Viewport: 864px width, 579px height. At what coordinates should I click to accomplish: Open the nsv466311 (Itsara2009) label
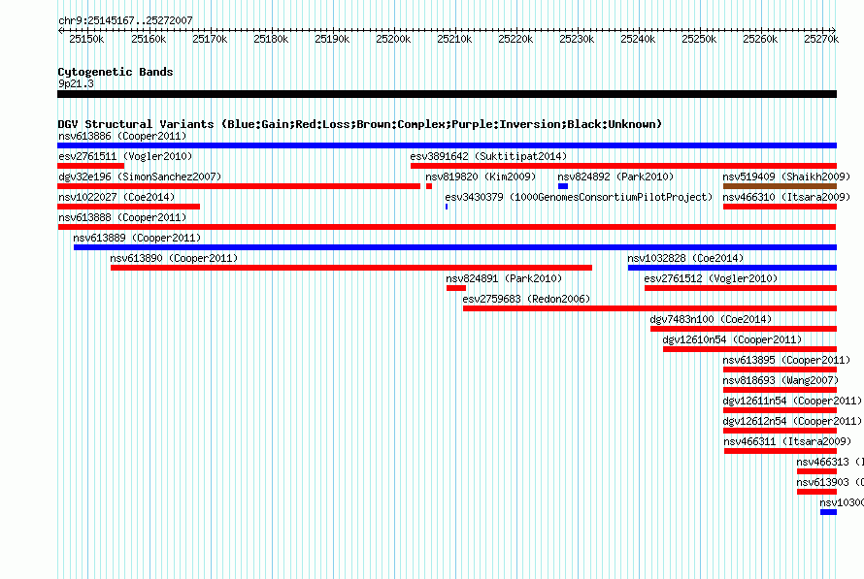[787, 441]
